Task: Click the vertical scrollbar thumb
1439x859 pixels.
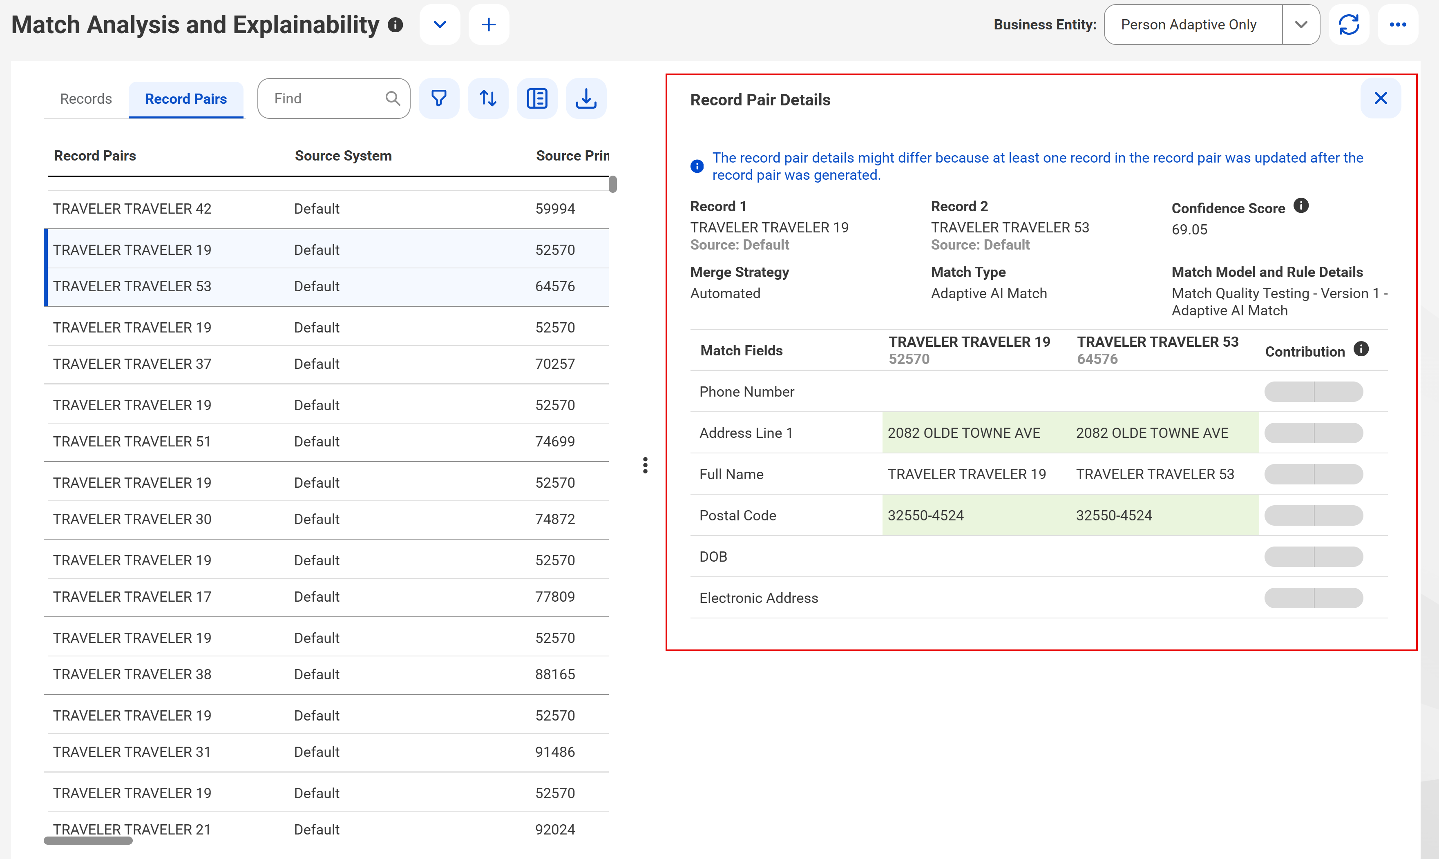Action: [x=612, y=184]
